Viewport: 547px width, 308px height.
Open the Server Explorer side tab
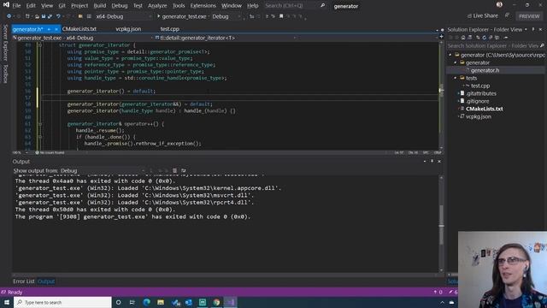pos(5,42)
